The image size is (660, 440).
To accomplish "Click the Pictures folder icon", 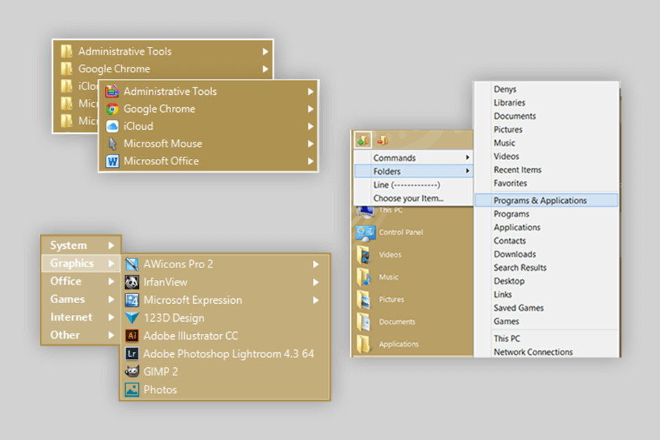I will (x=363, y=300).
